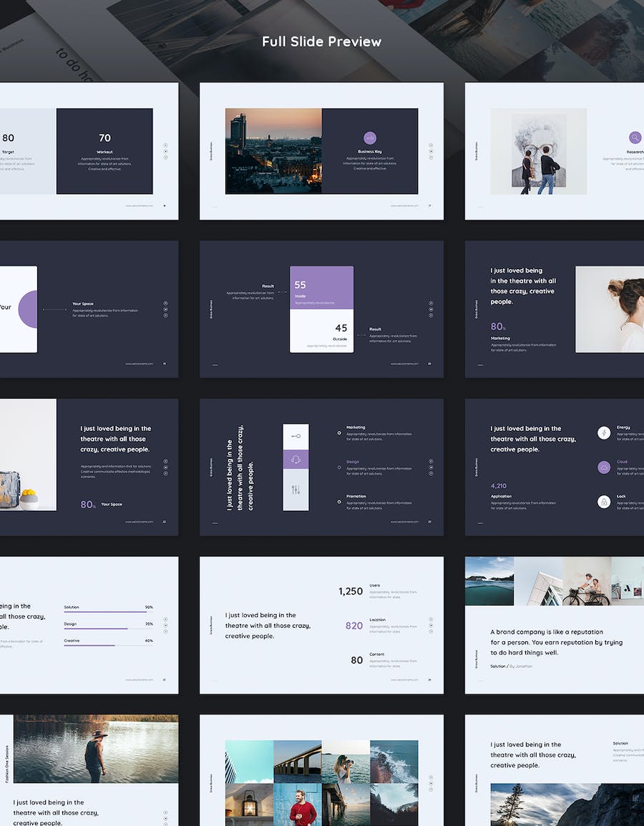The height and width of the screenshot is (826, 644).
Task: Click the Lock padlock icon
Action: click(604, 502)
